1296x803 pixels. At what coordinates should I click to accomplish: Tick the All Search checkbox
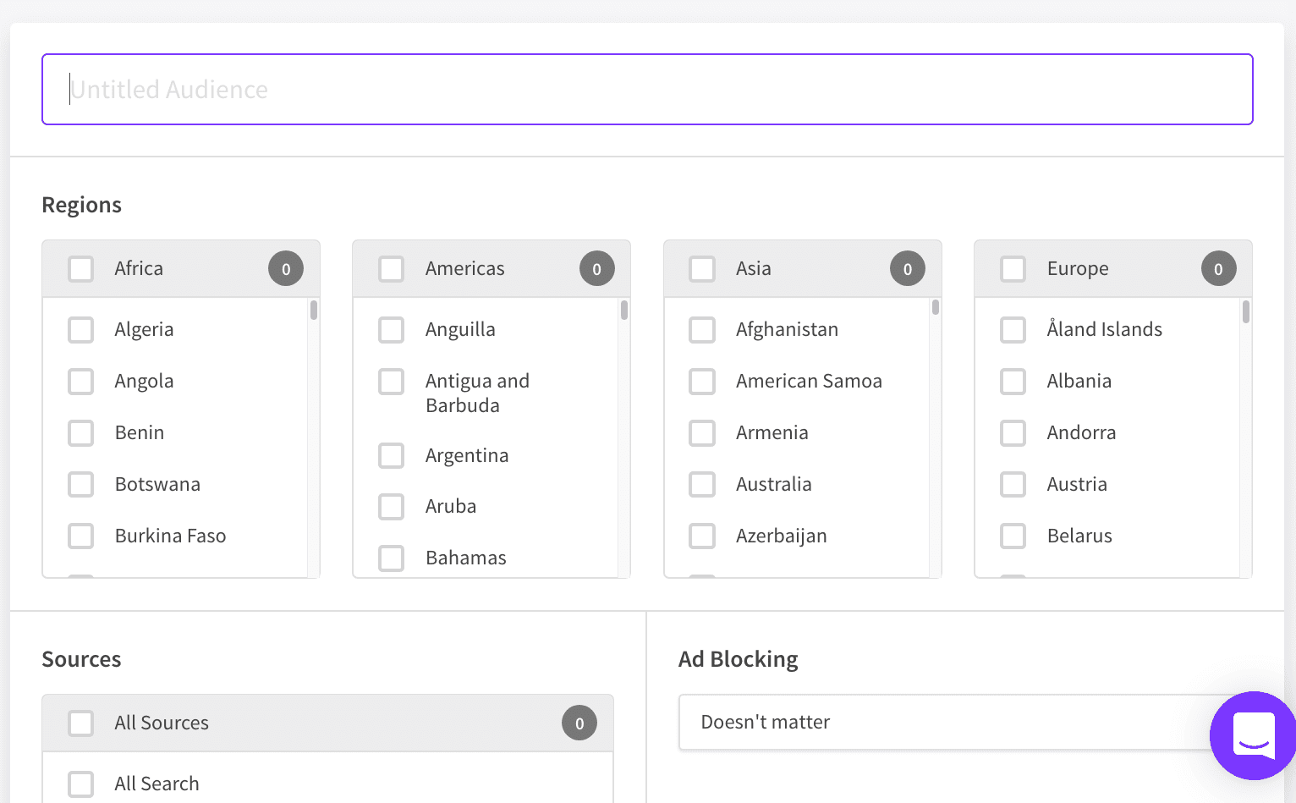point(81,784)
